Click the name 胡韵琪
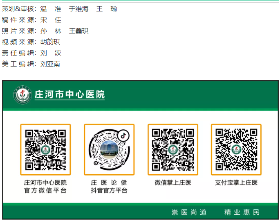The image size is (280, 220). pyautogui.click(x=50, y=42)
